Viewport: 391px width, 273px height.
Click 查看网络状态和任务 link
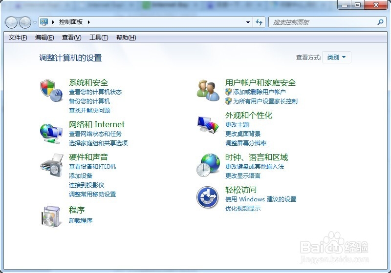pos(95,134)
